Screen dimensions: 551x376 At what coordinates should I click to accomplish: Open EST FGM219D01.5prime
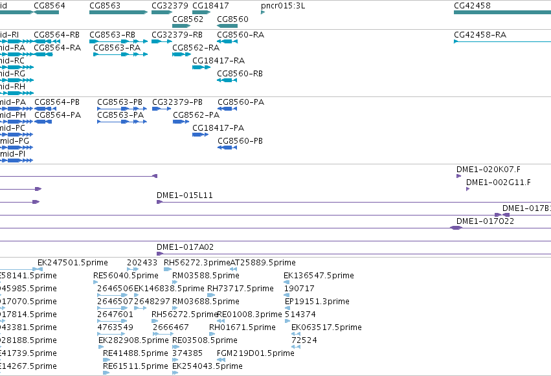221,360
